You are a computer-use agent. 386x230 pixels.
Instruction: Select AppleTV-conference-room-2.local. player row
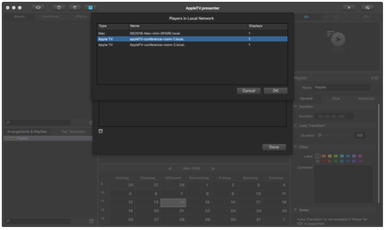192,45
